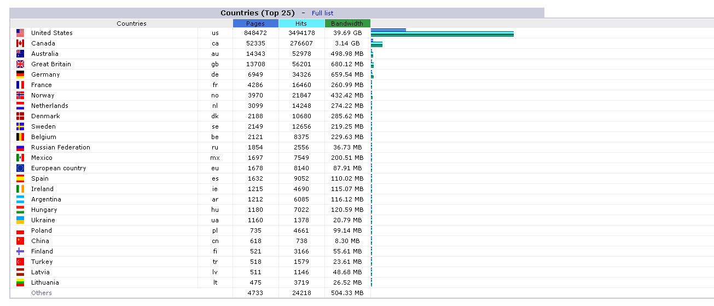This screenshot has width=714, height=306.
Task: Click the United States bandwidth bar
Action: [442, 34]
